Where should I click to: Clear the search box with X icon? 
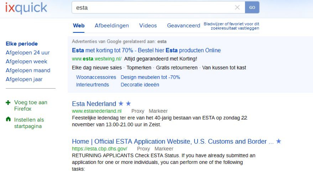click(x=237, y=7)
